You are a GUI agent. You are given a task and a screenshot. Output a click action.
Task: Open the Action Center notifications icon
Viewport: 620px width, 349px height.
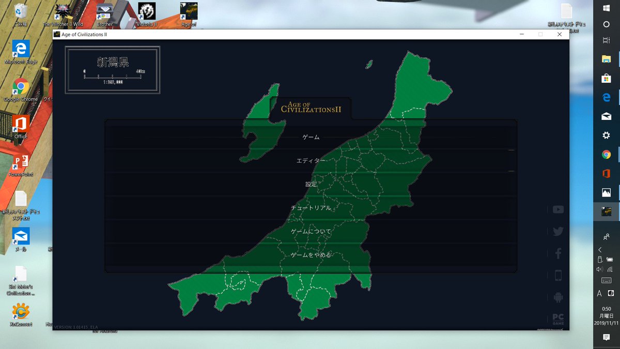(607, 337)
